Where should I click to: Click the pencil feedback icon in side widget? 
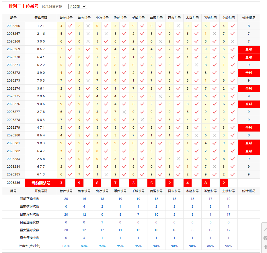point(265,229)
